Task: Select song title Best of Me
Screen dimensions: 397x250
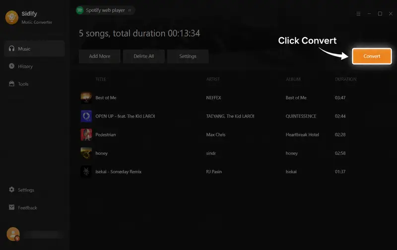Action: tap(106, 98)
